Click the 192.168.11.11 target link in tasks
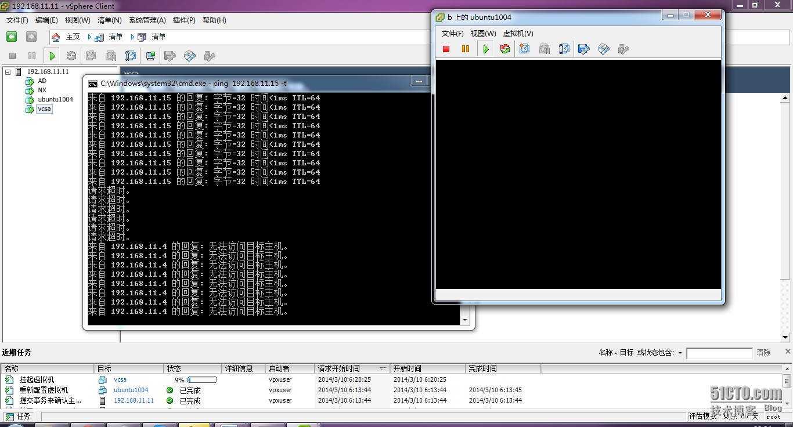 134,400
